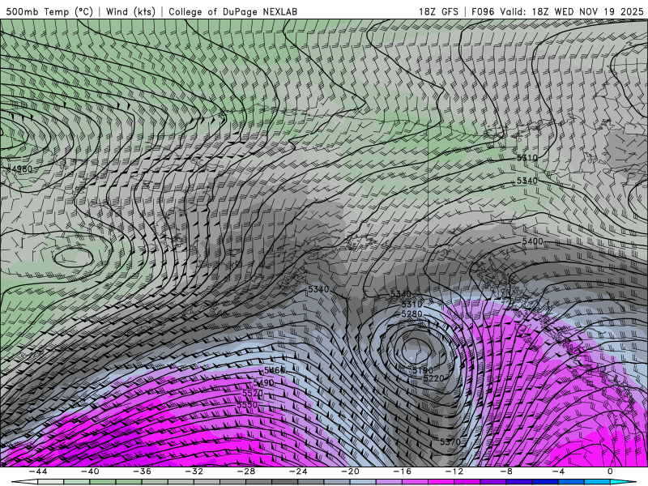Click the -8 colorbar tick label
Viewport: 648px width, 486px height.
pyautogui.click(x=507, y=471)
